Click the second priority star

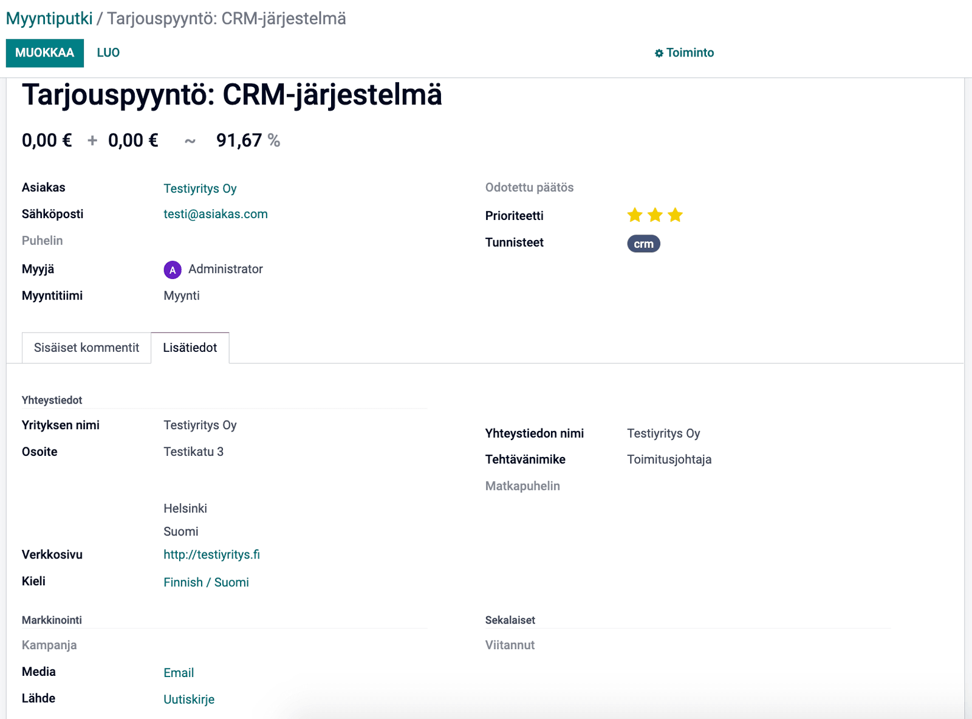coord(655,215)
